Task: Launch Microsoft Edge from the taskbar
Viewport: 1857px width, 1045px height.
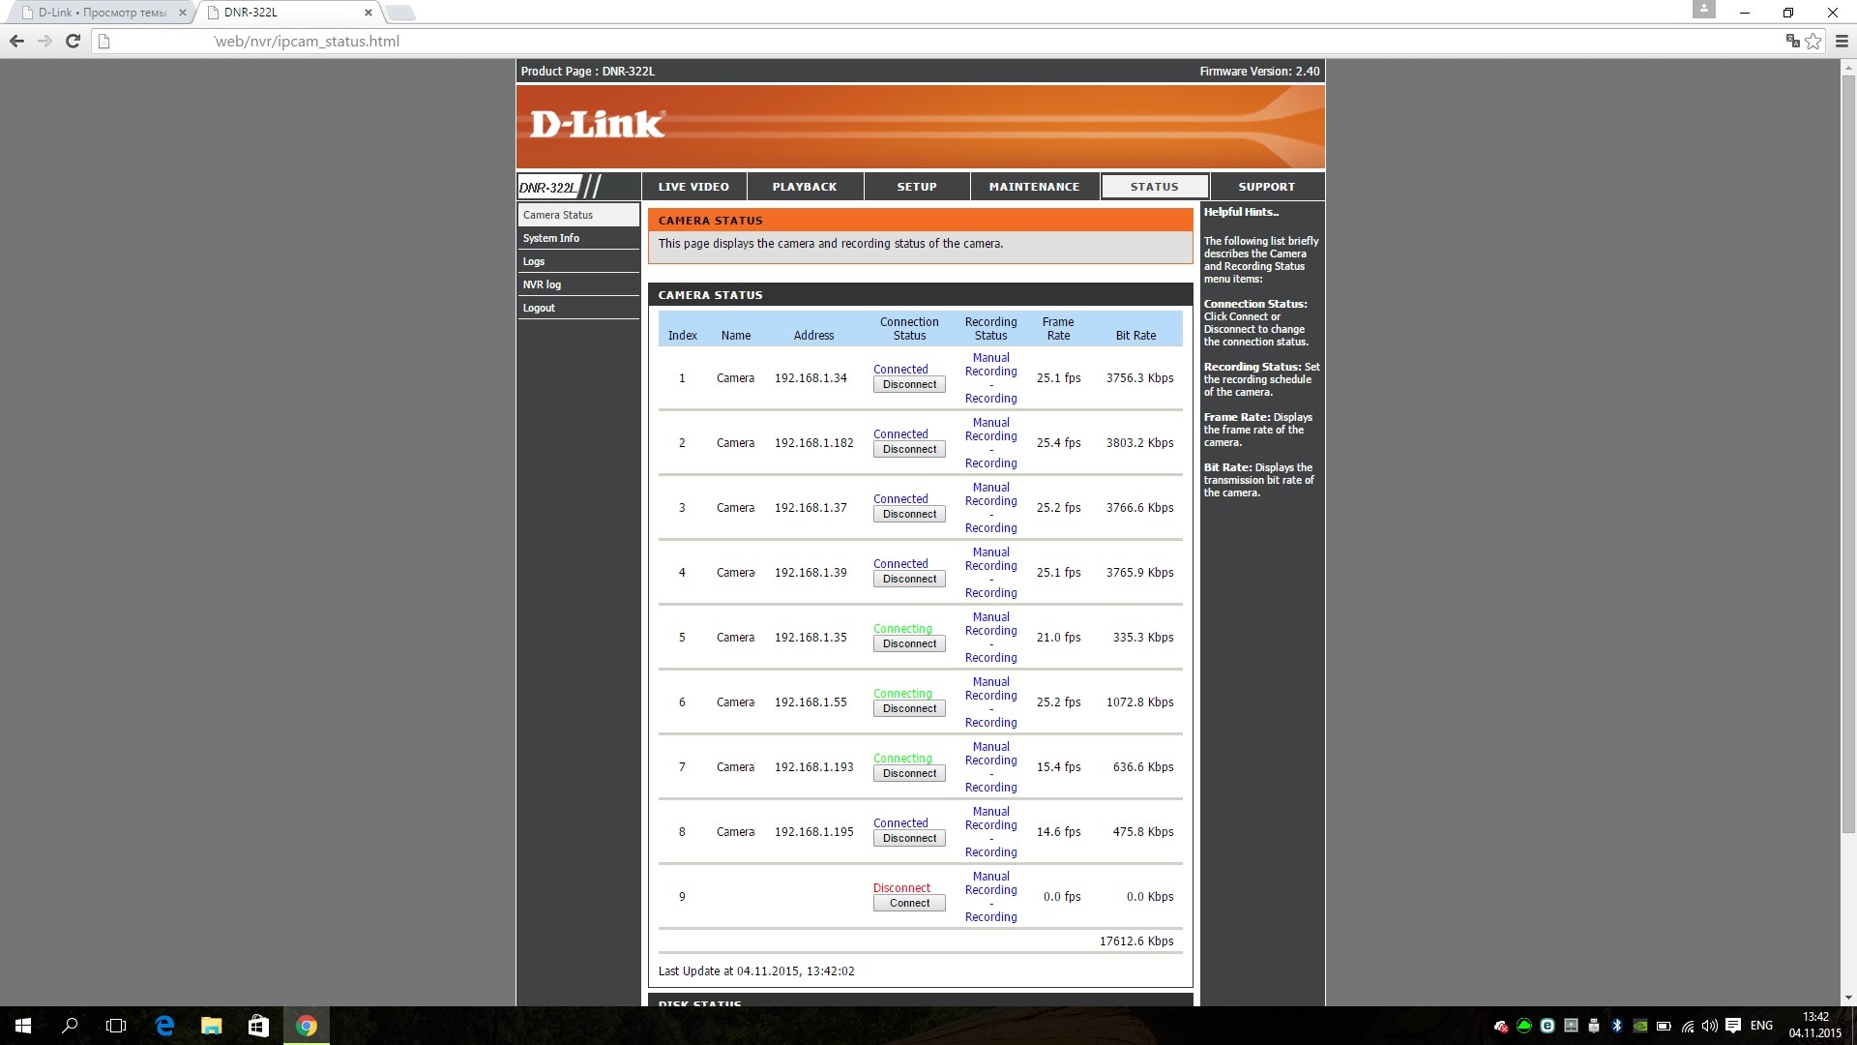Action: [164, 1026]
